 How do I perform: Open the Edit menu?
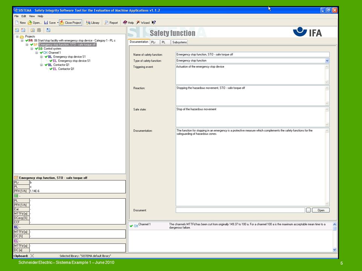[x=24, y=16]
